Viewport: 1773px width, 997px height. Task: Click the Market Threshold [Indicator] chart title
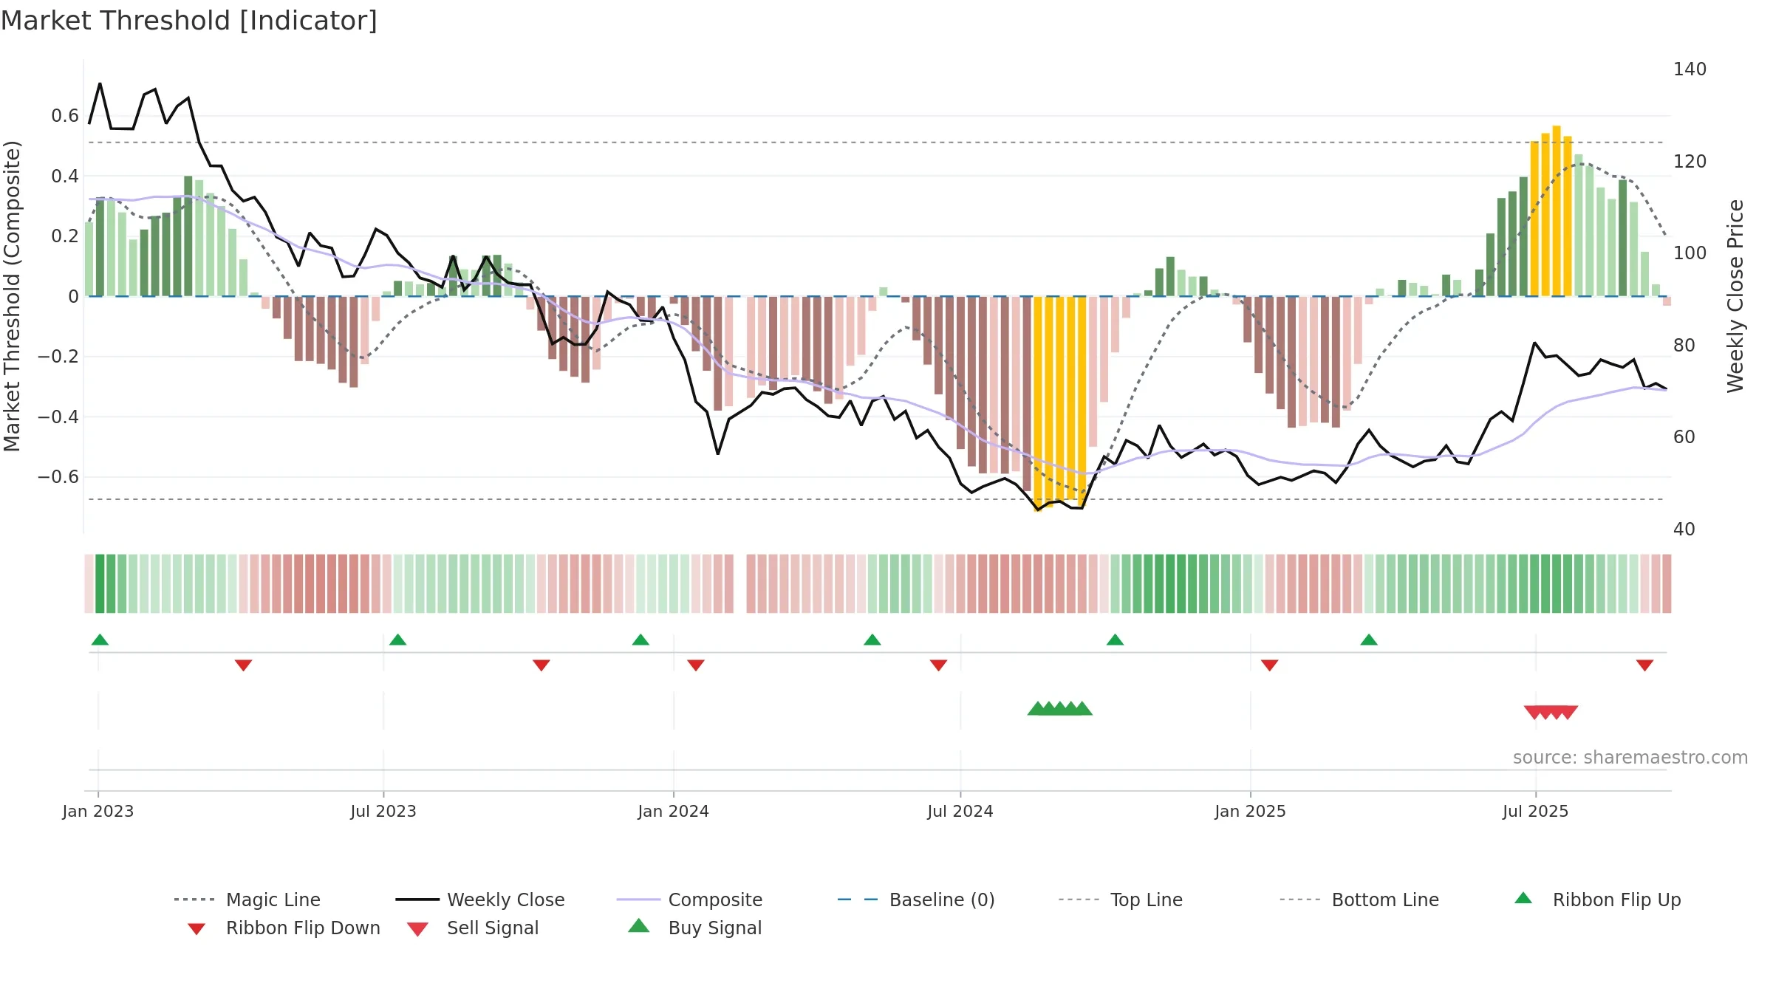click(189, 21)
